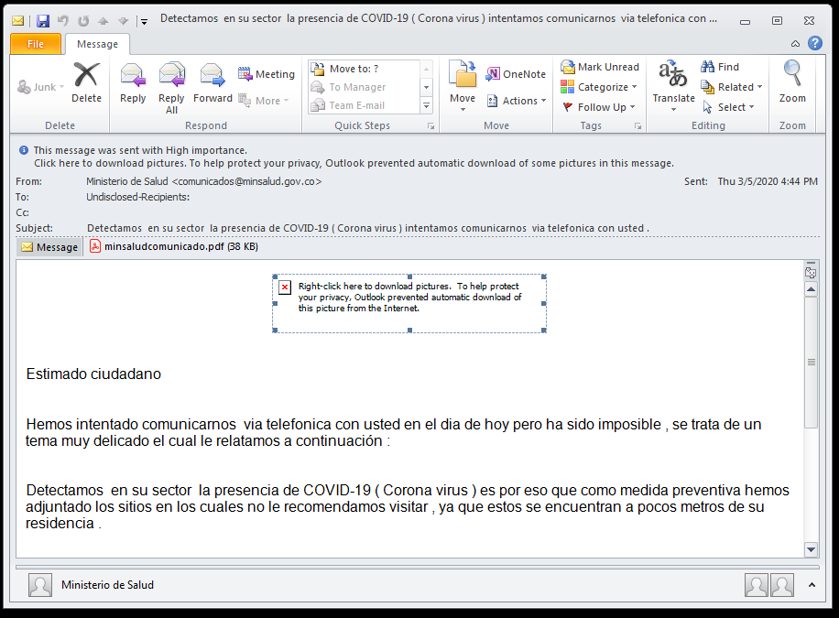
Task: Expand the Quick Steps gallery
Action: tap(427, 105)
